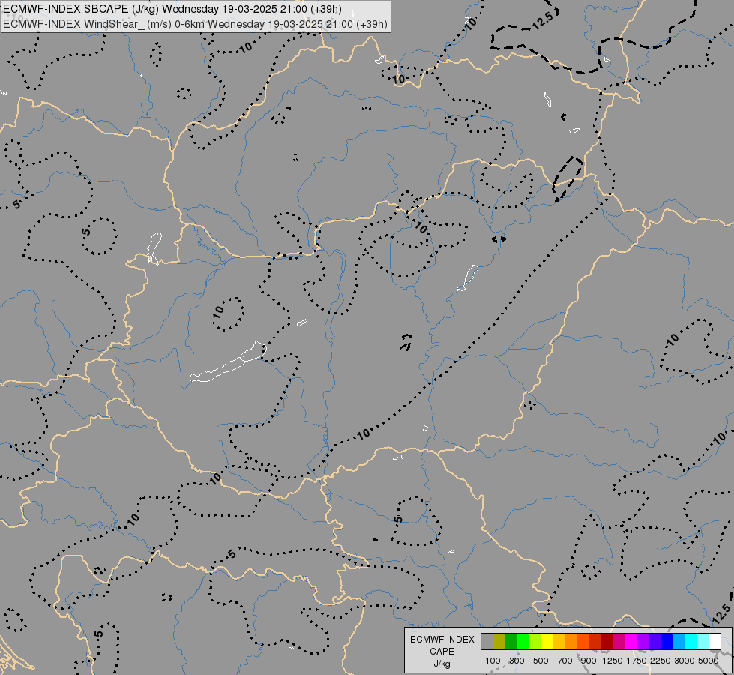Click the legend label '3000'
The width and height of the screenshot is (734, 675).
[x=685, y=661]
